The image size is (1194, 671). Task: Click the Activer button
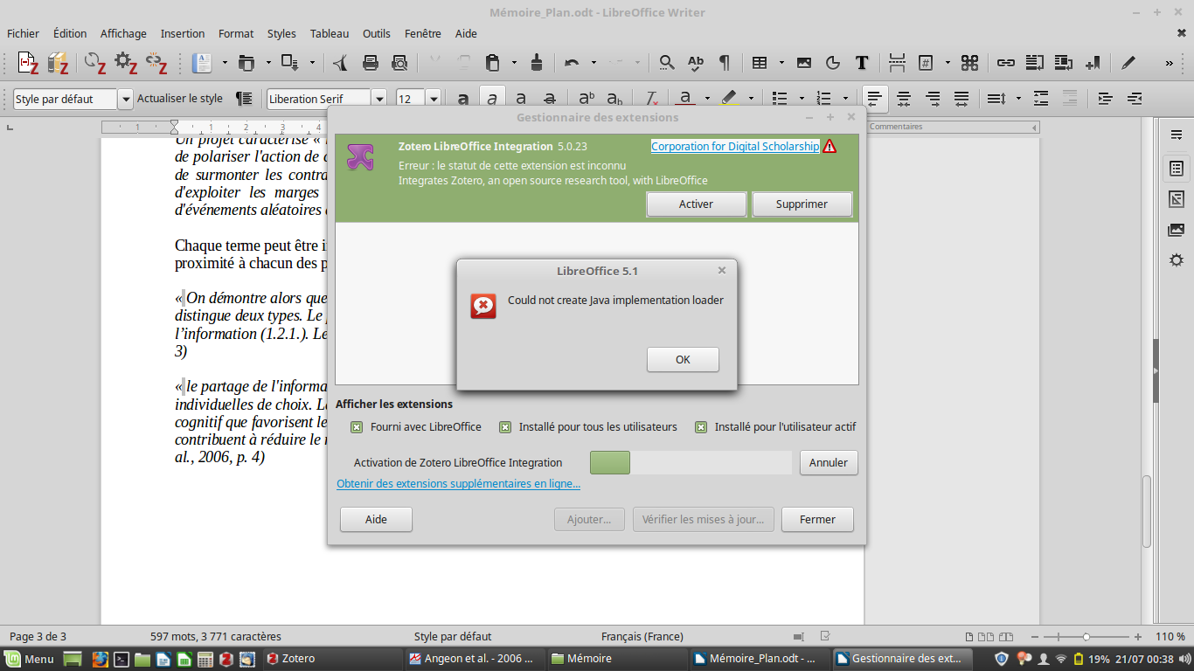click(696, 204)
